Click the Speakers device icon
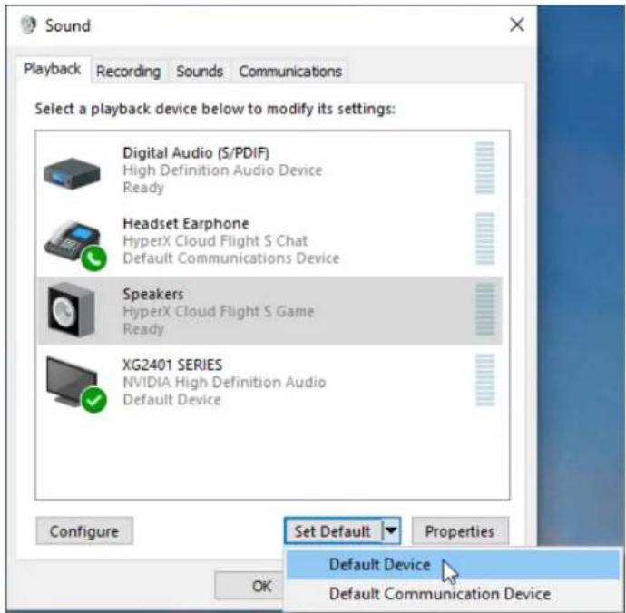Viewport: 626px width, 613px height. [x=71, y=310]
